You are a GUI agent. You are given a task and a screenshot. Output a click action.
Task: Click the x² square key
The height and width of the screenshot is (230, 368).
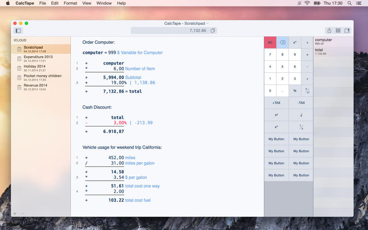[276, 115]
